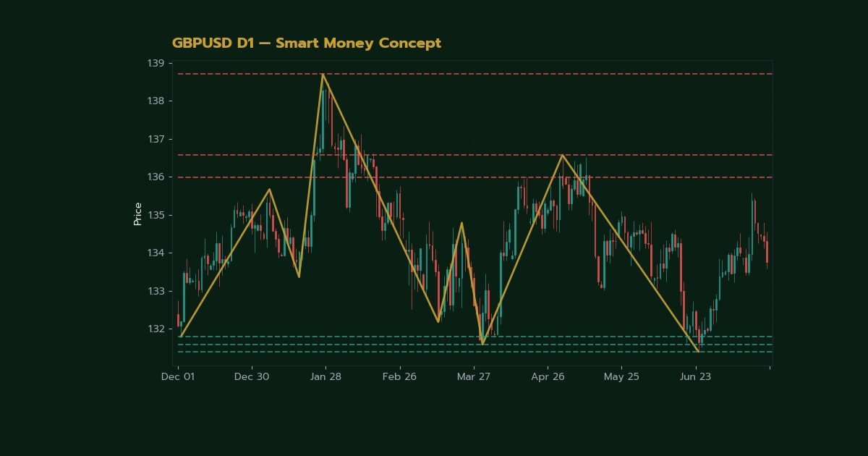The width and height of the screenshot is (868, 456).
Task: Click the chart title GBPUSD D1 — Smart Money Concept
Action: [x=307, y=43]
